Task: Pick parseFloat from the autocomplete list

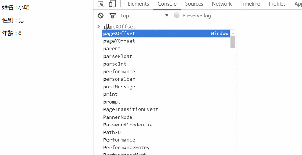Action: tap(118, 56)
